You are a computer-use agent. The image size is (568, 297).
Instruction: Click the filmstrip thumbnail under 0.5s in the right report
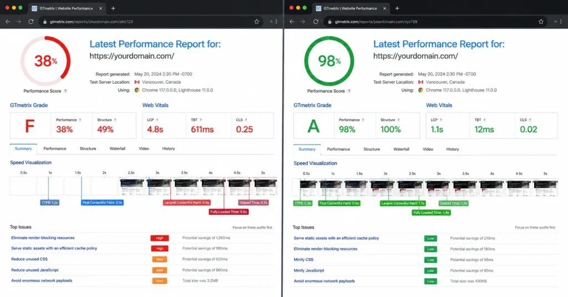306,187
